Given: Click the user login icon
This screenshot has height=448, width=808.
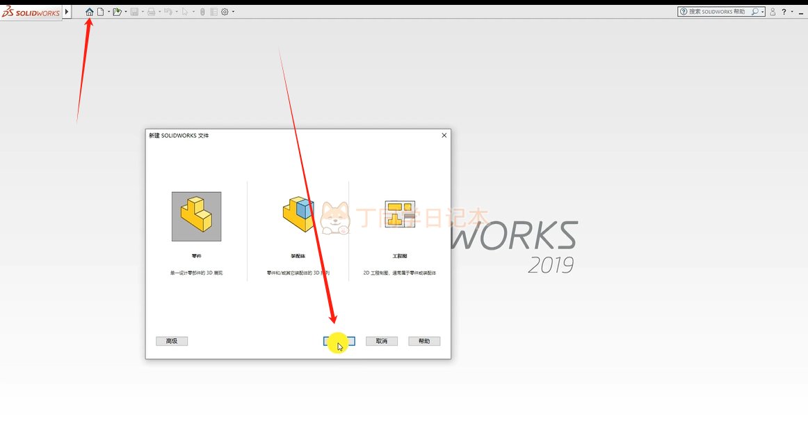Looking at the screenshot, I should [773, 11].
